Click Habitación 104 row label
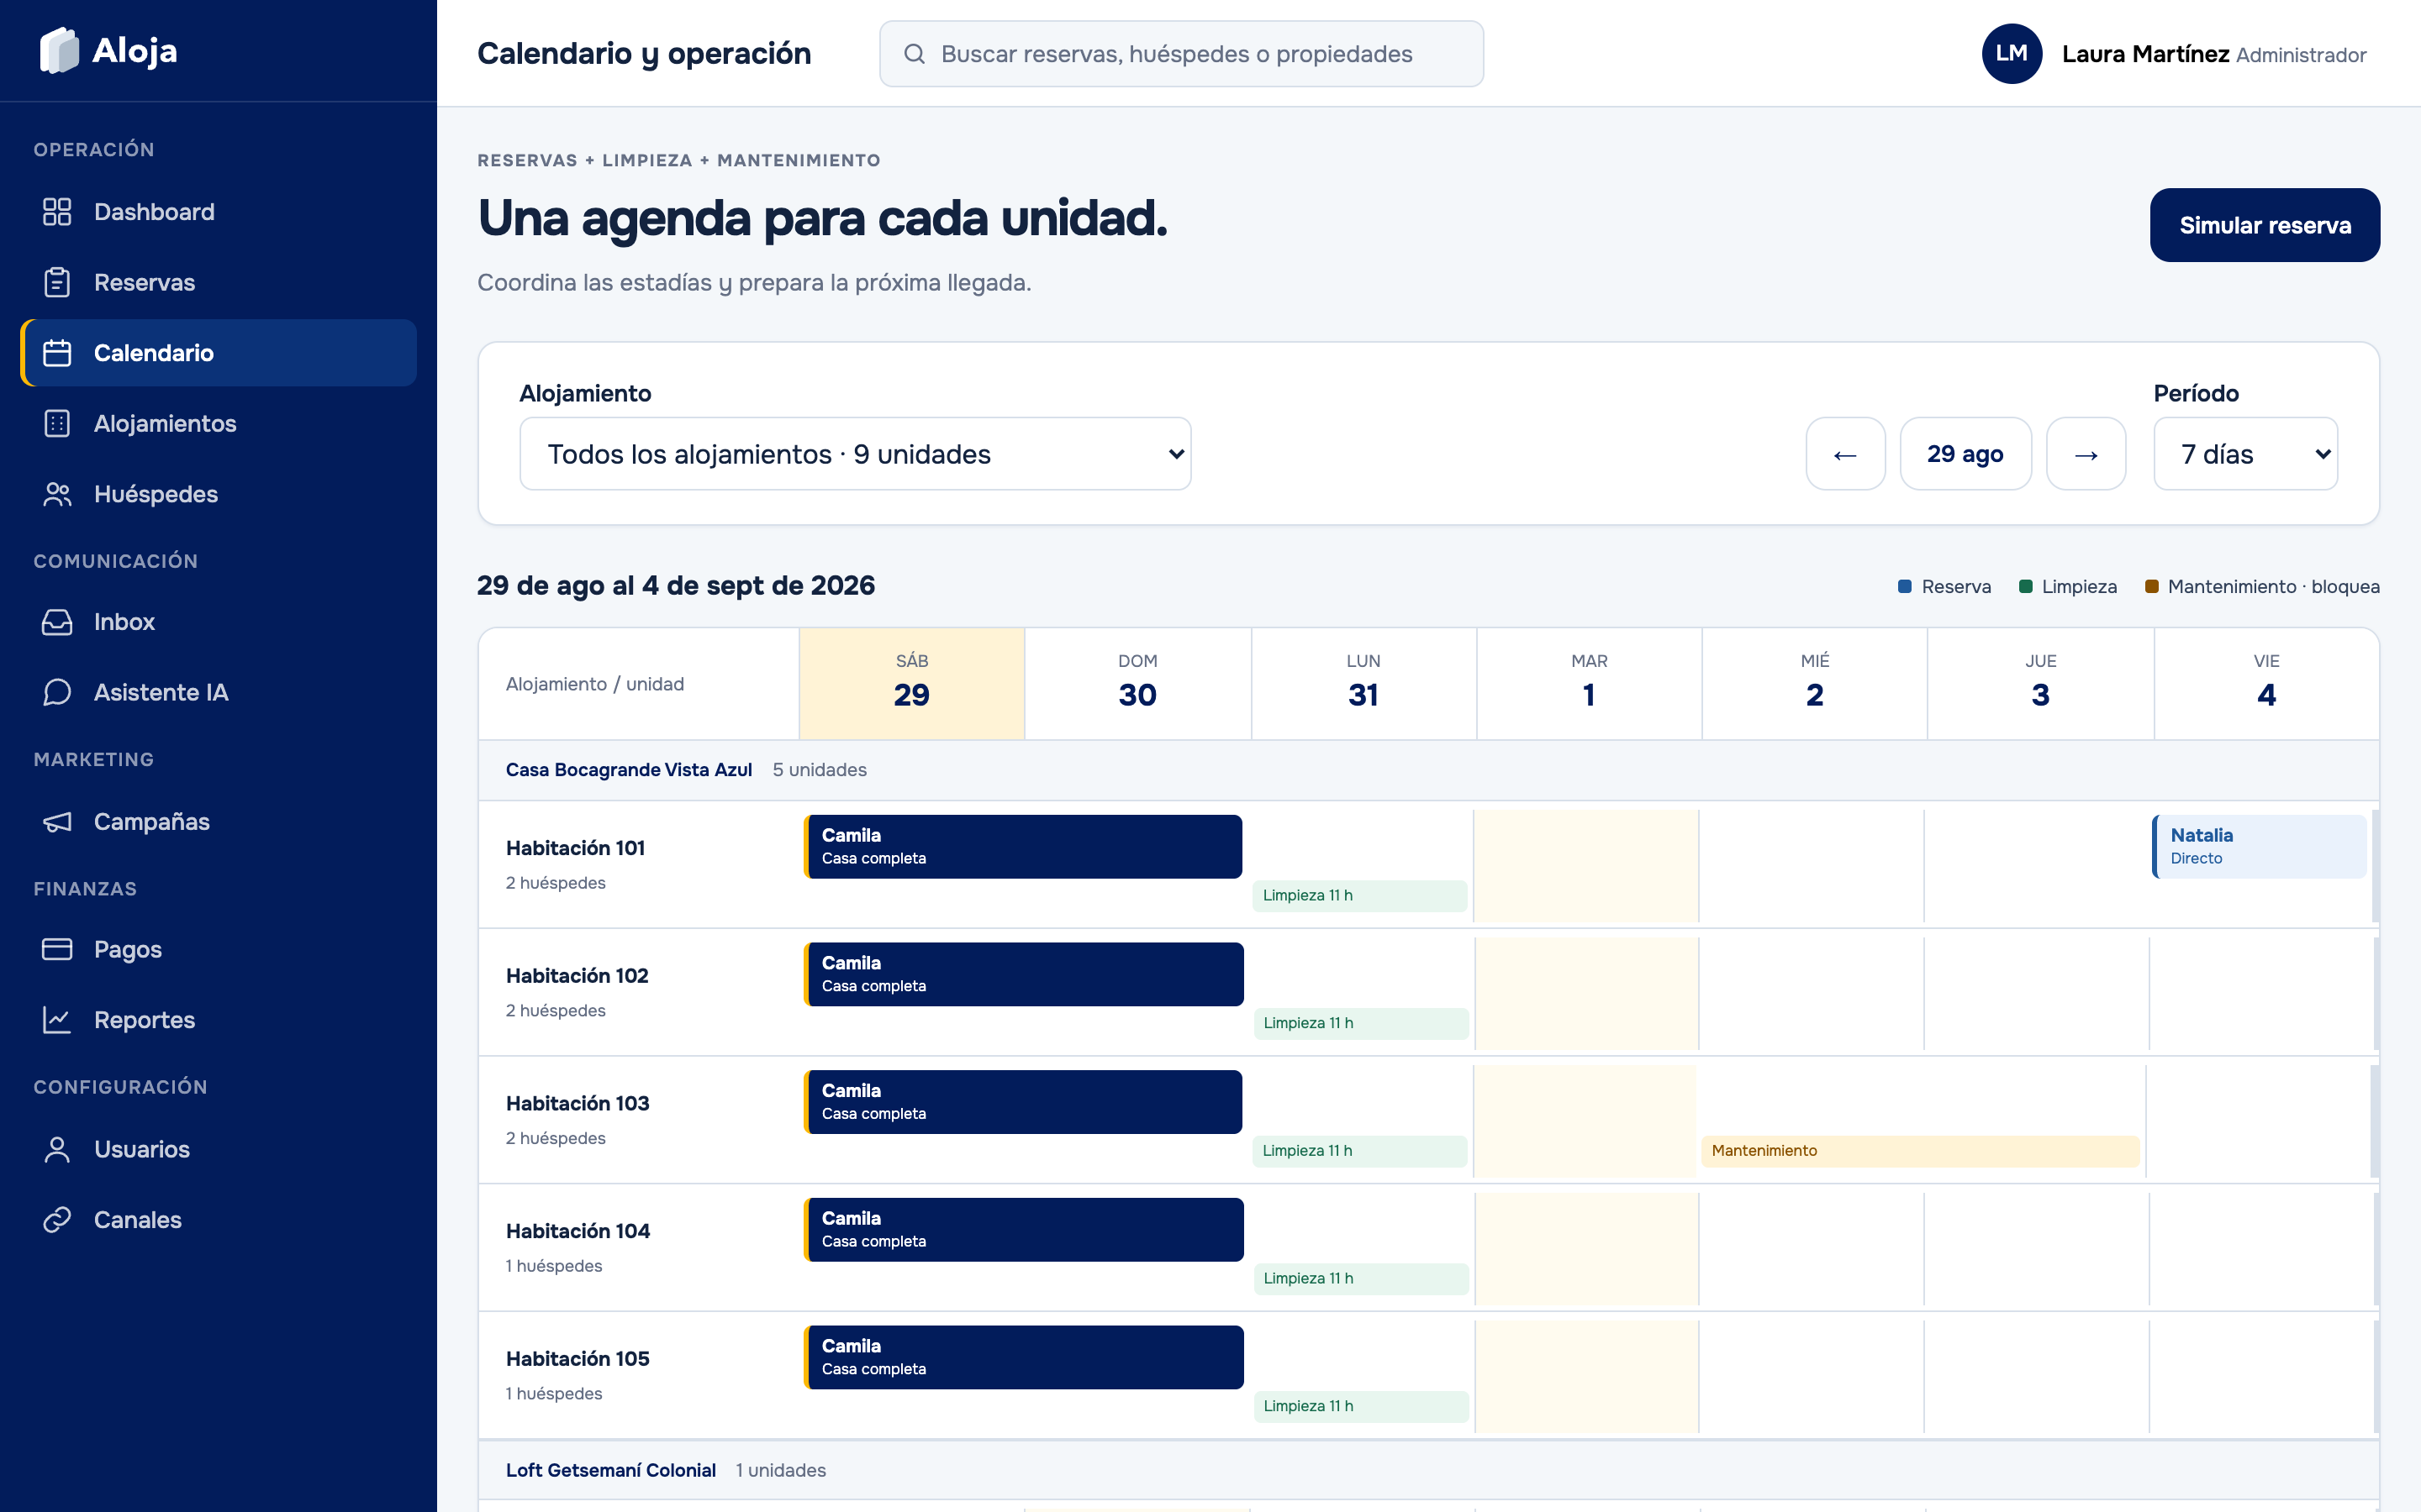Screen dimensions: 2421x1512 tap(578, 1231)
